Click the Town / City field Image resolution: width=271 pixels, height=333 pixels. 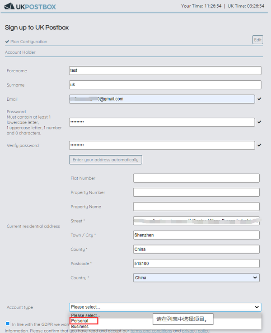pyautogui.click(x=196, y=235)
